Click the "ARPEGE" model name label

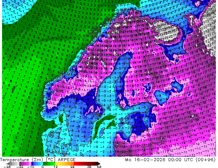pyautogui.click(x=67, y=160)
